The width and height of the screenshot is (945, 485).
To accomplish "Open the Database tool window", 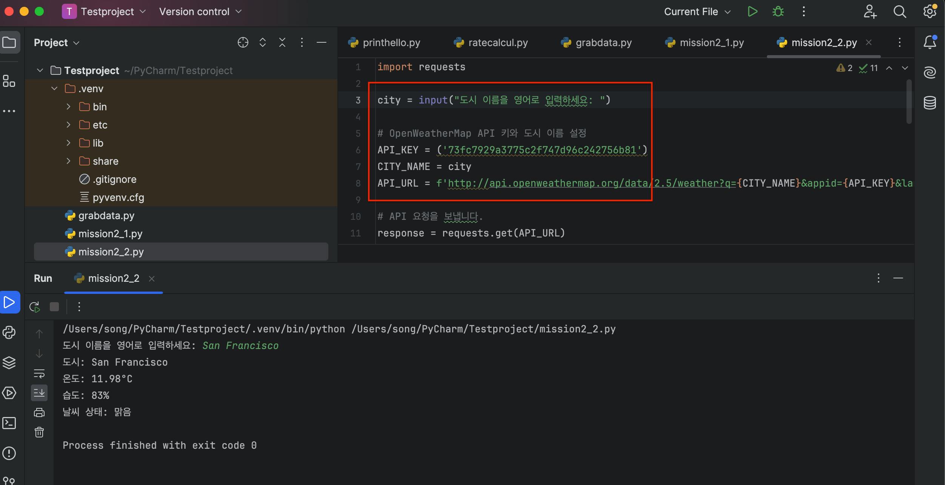I will tap(930, 102).
